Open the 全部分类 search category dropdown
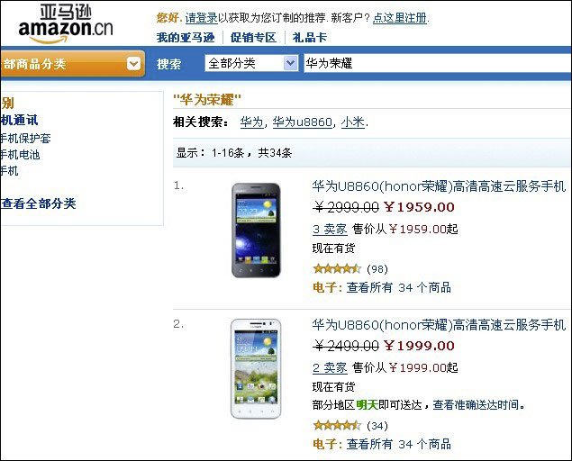The image size is (572, 461). [251, 63]
